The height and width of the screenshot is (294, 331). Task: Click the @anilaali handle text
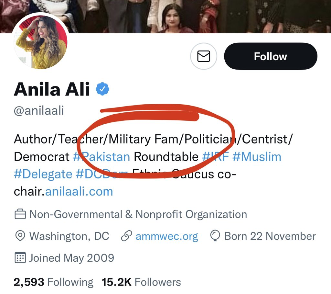pyautogui.click(x=39, y=110)
